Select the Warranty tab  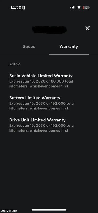69,47
